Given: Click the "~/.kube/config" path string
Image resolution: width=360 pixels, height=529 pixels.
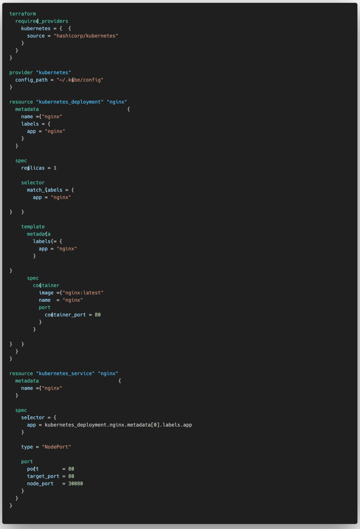Looking at the screenshot, I should (x=80, y=80).
